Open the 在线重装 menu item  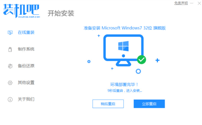pos(26,32)
